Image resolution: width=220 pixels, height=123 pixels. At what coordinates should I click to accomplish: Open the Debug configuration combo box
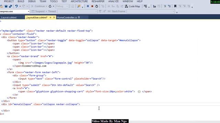62,6
